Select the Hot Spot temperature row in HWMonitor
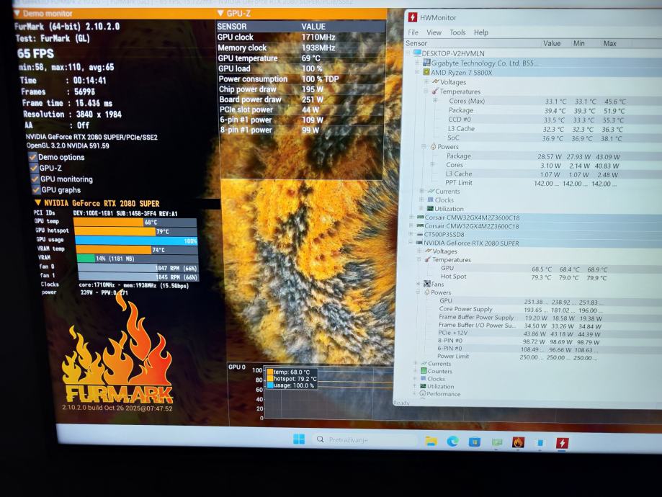The width and height of the screenshot is (662, 497). (x=524, y=277)
